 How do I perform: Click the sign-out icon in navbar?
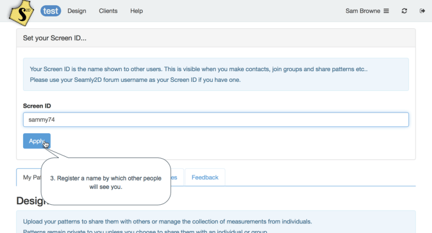(x=422, y=11)
